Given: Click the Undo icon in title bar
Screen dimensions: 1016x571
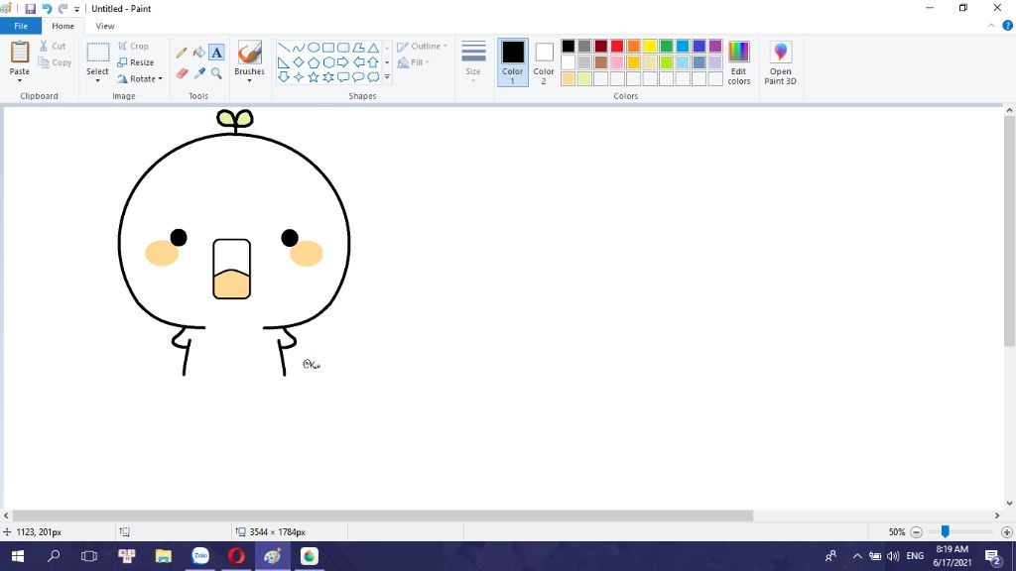Looking at the screenshot, I should [x=47, y=8].
